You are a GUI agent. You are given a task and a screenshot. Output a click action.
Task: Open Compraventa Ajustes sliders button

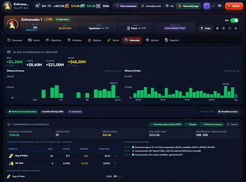point(232,124)
